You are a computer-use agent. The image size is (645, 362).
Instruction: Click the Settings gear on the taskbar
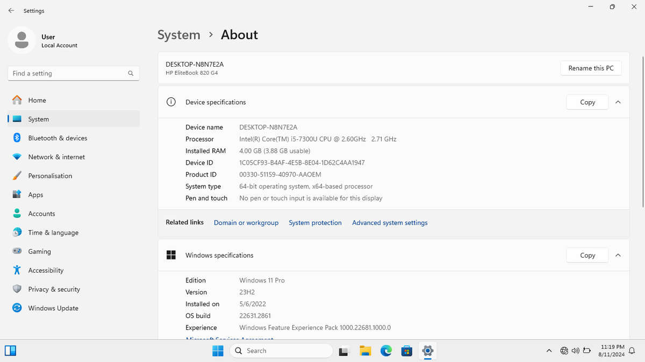[427, 351]
